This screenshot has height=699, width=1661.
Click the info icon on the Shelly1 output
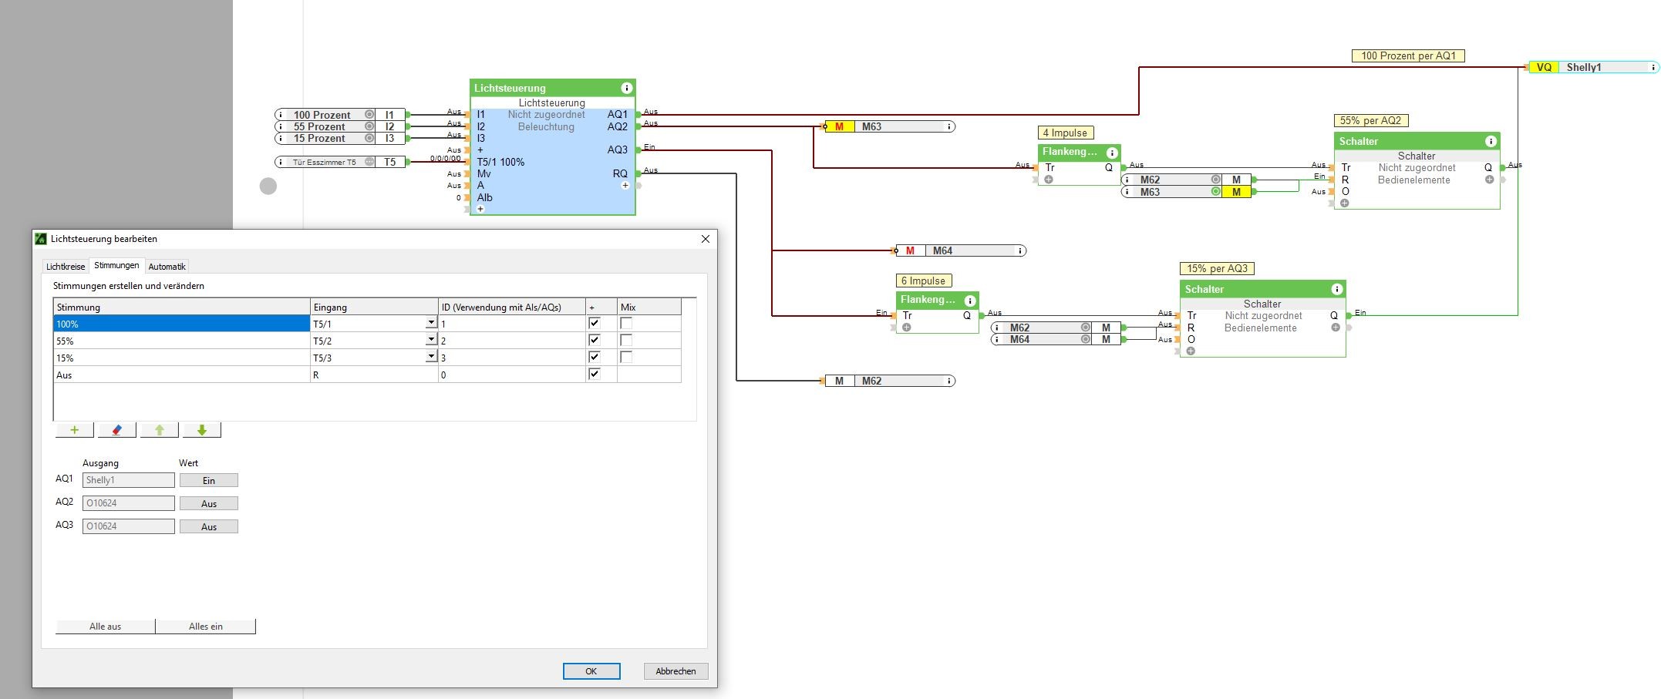1653,68
